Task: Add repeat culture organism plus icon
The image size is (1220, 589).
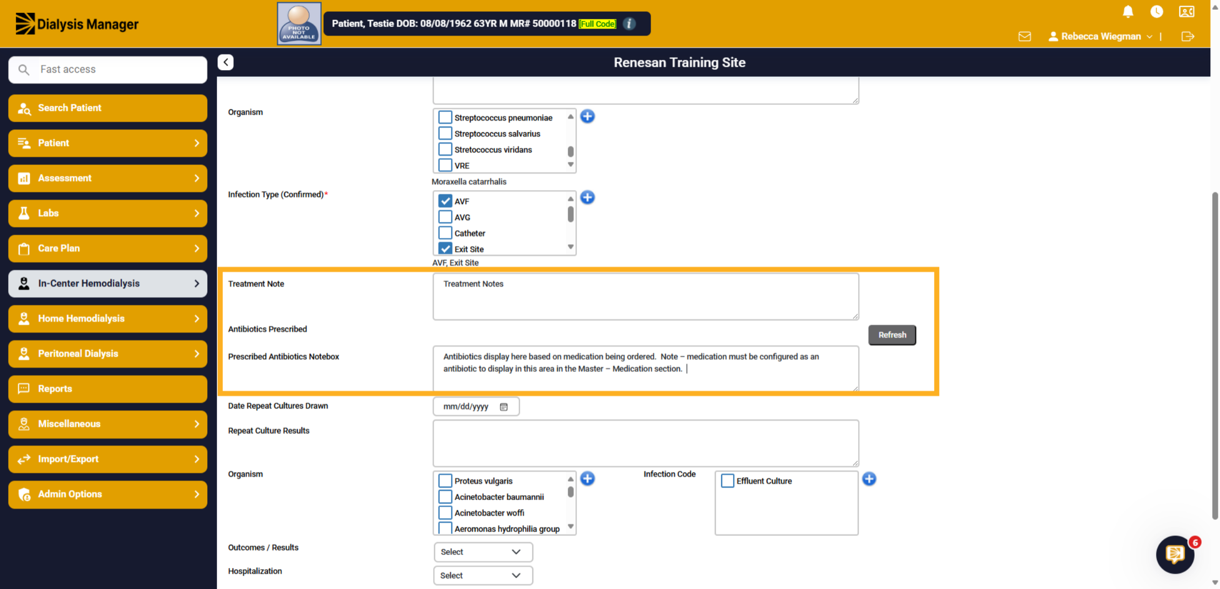Action: 588,479
